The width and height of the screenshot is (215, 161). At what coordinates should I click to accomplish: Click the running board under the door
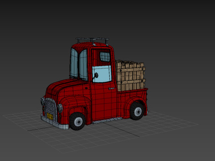click(x=107, y=120)
